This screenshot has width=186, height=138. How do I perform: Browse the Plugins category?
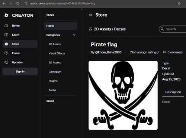[53, 81]
